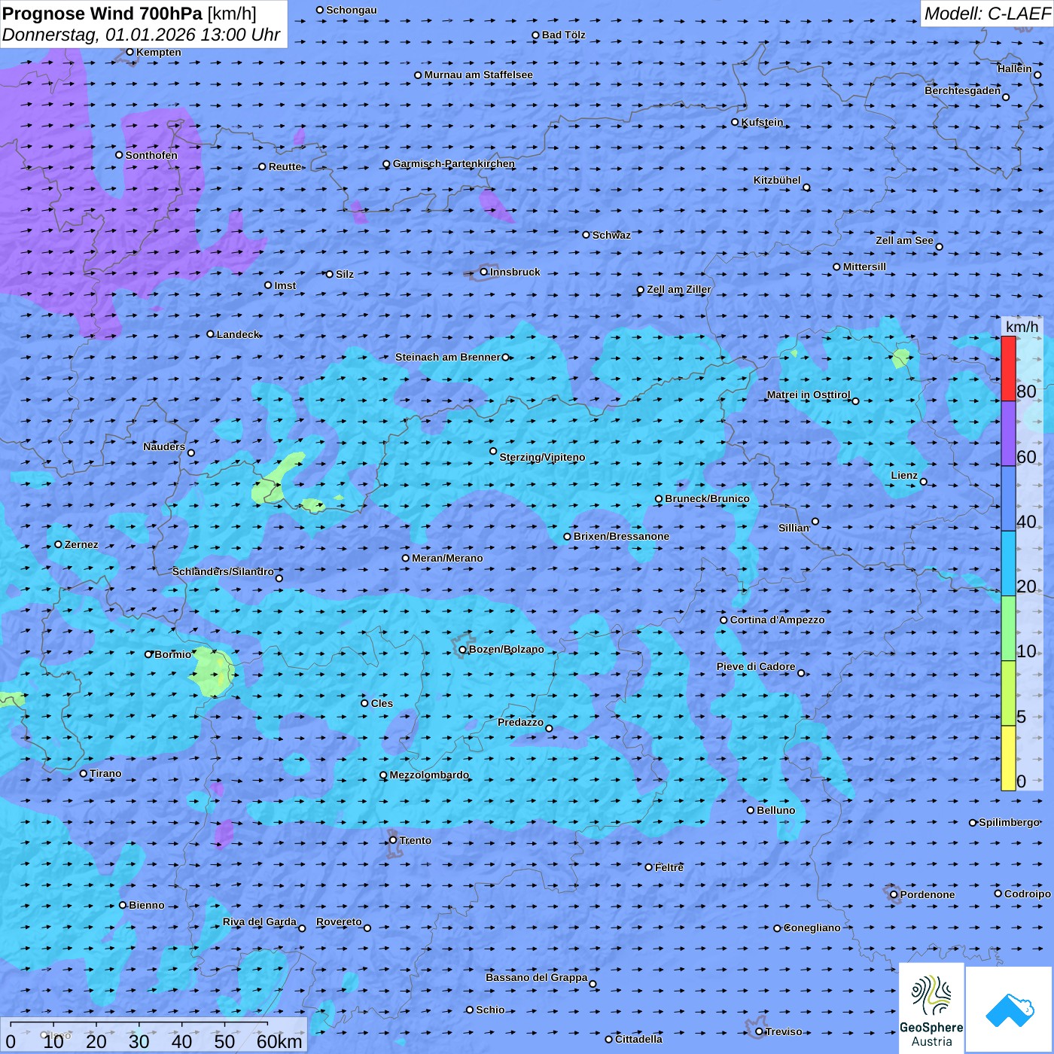The height and width of the screenshot is (1054, 1054).
Task: Click the Trento city marker
Action: (393, 840)
